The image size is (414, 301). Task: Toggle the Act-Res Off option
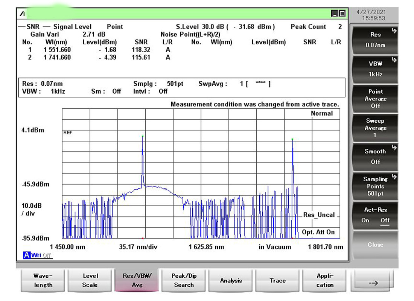(385, 220)
